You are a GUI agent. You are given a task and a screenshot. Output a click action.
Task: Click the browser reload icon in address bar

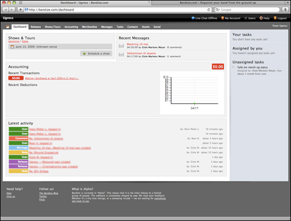tap(208, 10)
